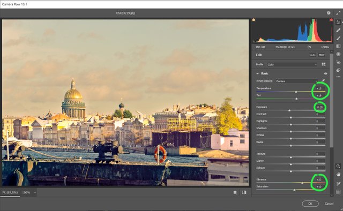Open the Presets panel icon
This screenshot has width=343, height=211.
(338, 70)
